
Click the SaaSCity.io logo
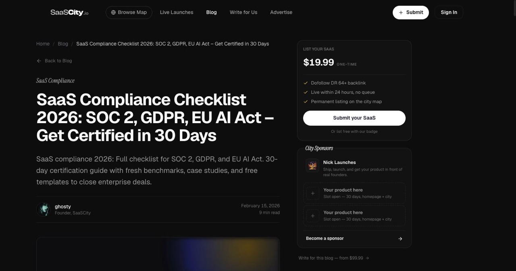click(x=69, y=12)
